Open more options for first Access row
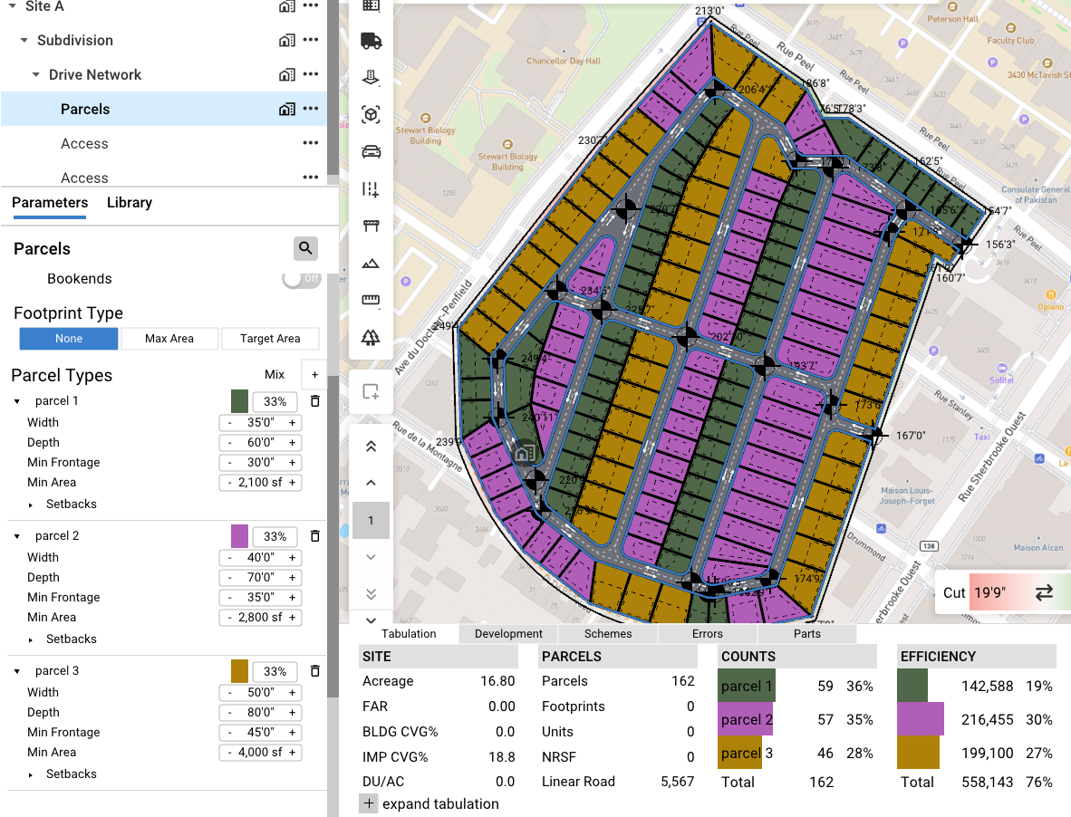The width and height of the screenshot is (1071, 817). coord(311,142)
